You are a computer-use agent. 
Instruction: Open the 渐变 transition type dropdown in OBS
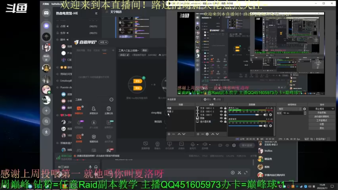click(290, 109)
